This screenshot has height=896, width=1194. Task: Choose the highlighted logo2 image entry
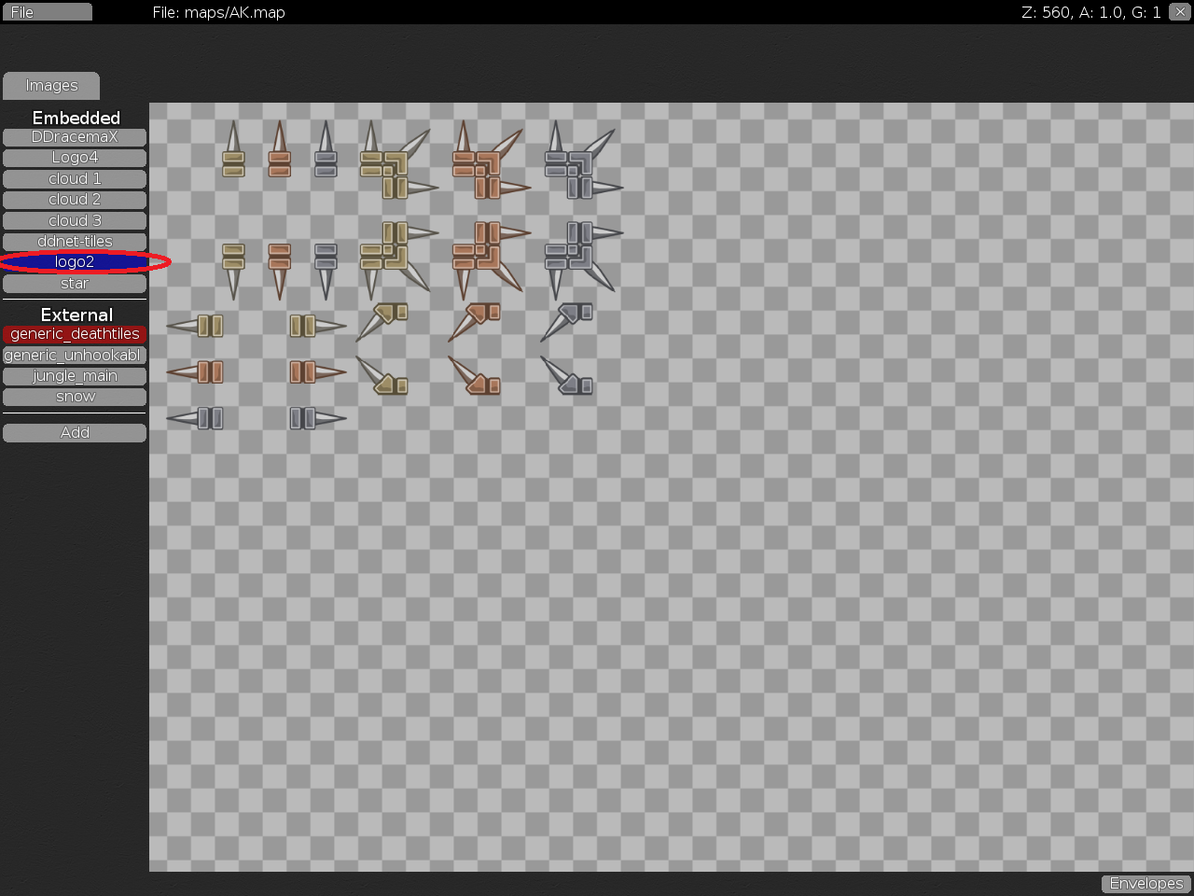click(x=75, y=262)
